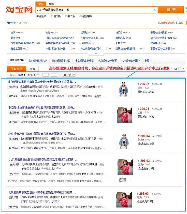Image resolution: width=187 pixels, height=214 pixels.
Task: Open the 女鞋 (138) category
Action: (x=121, y=43)
